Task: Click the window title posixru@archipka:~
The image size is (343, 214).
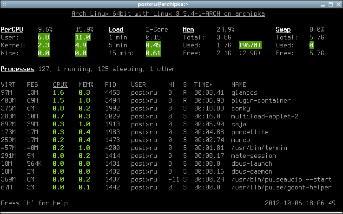Action: pyautogui.click(x=163, y=4)
